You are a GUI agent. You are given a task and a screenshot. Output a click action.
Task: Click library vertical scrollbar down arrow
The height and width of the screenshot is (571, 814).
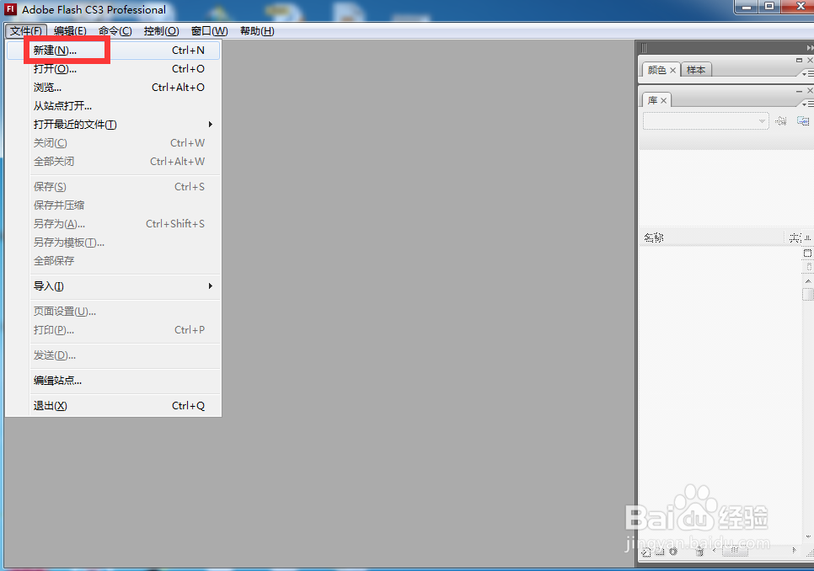[x=808, y=537]
